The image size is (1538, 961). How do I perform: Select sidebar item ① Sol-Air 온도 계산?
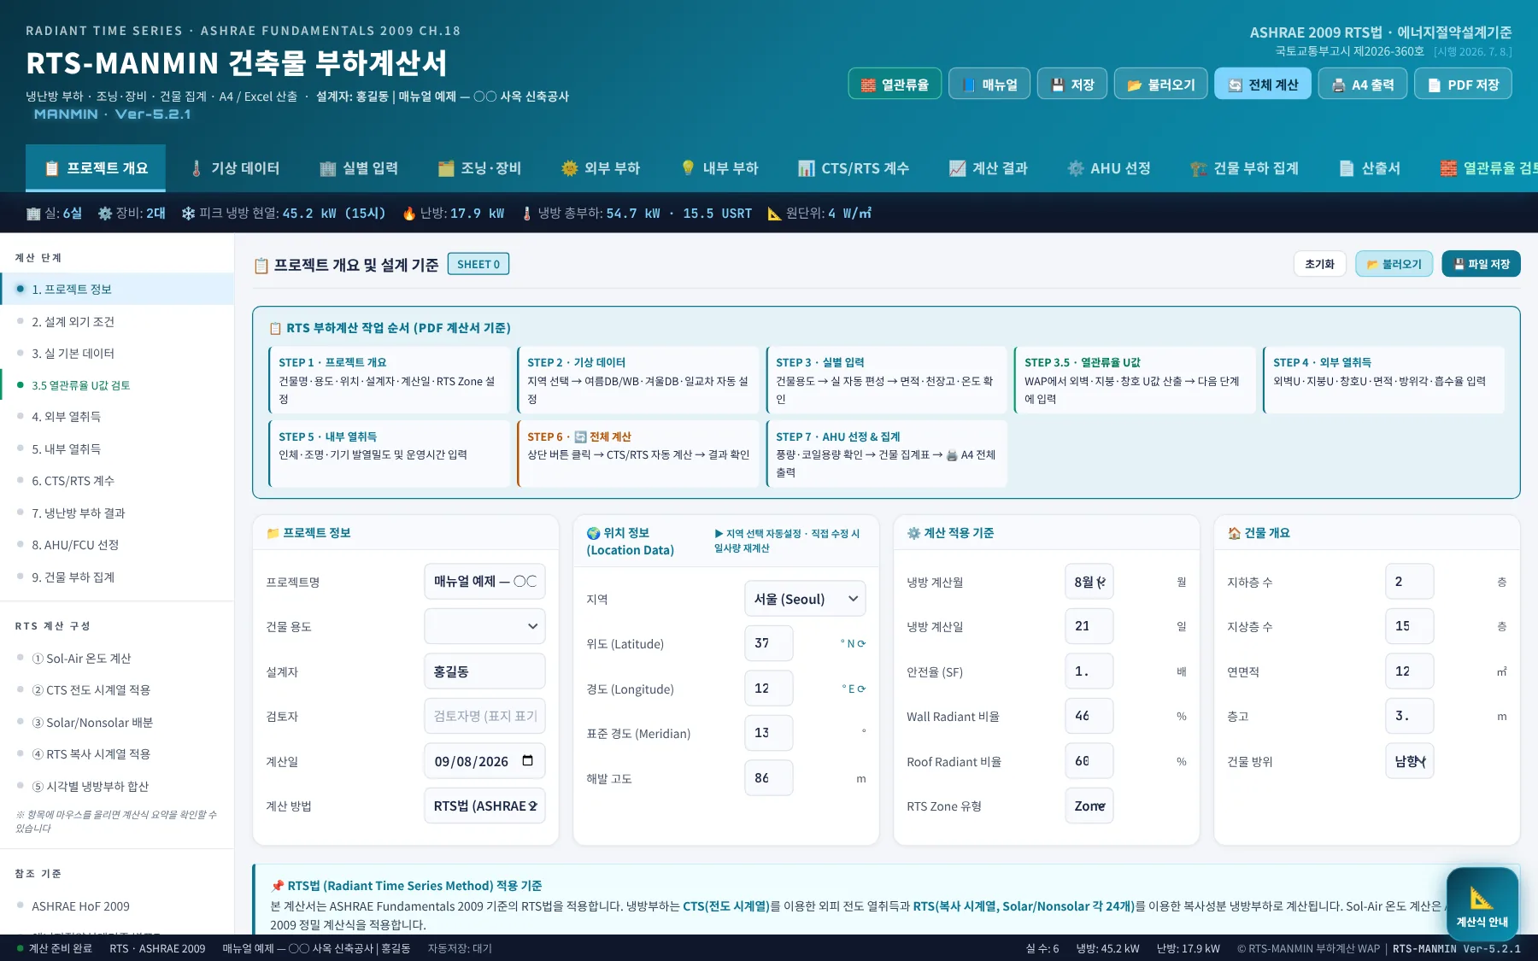click(x=117, y=659)
